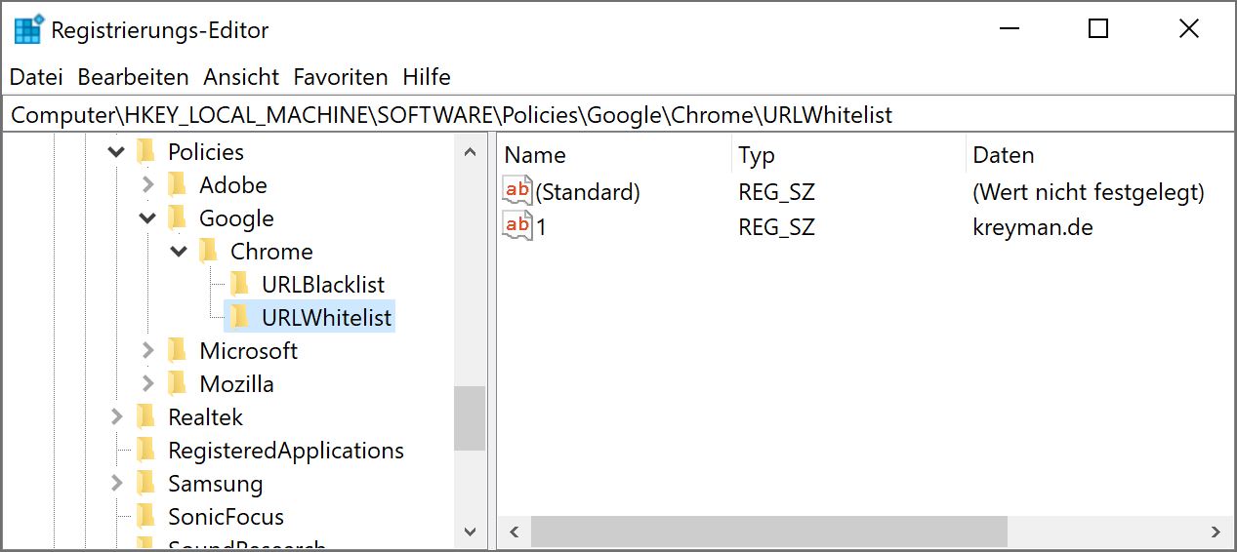Close the Registrierungs-Editor window
Image resolution: width=1237 pixels, height=552 pixels.
pyautogui.click(x=1188, y=29)
